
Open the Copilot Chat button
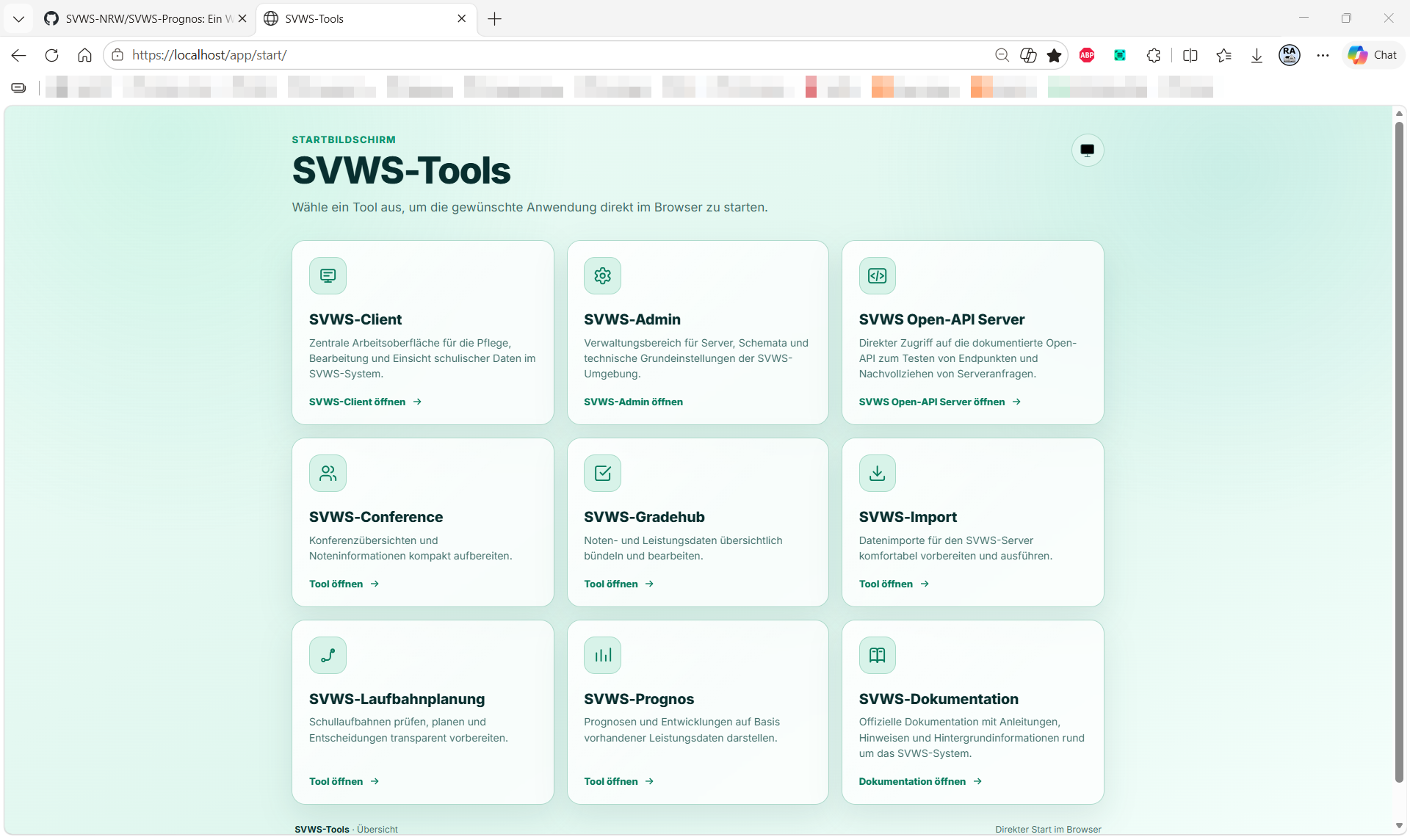pyautogui.click(x=1373, y=55)
